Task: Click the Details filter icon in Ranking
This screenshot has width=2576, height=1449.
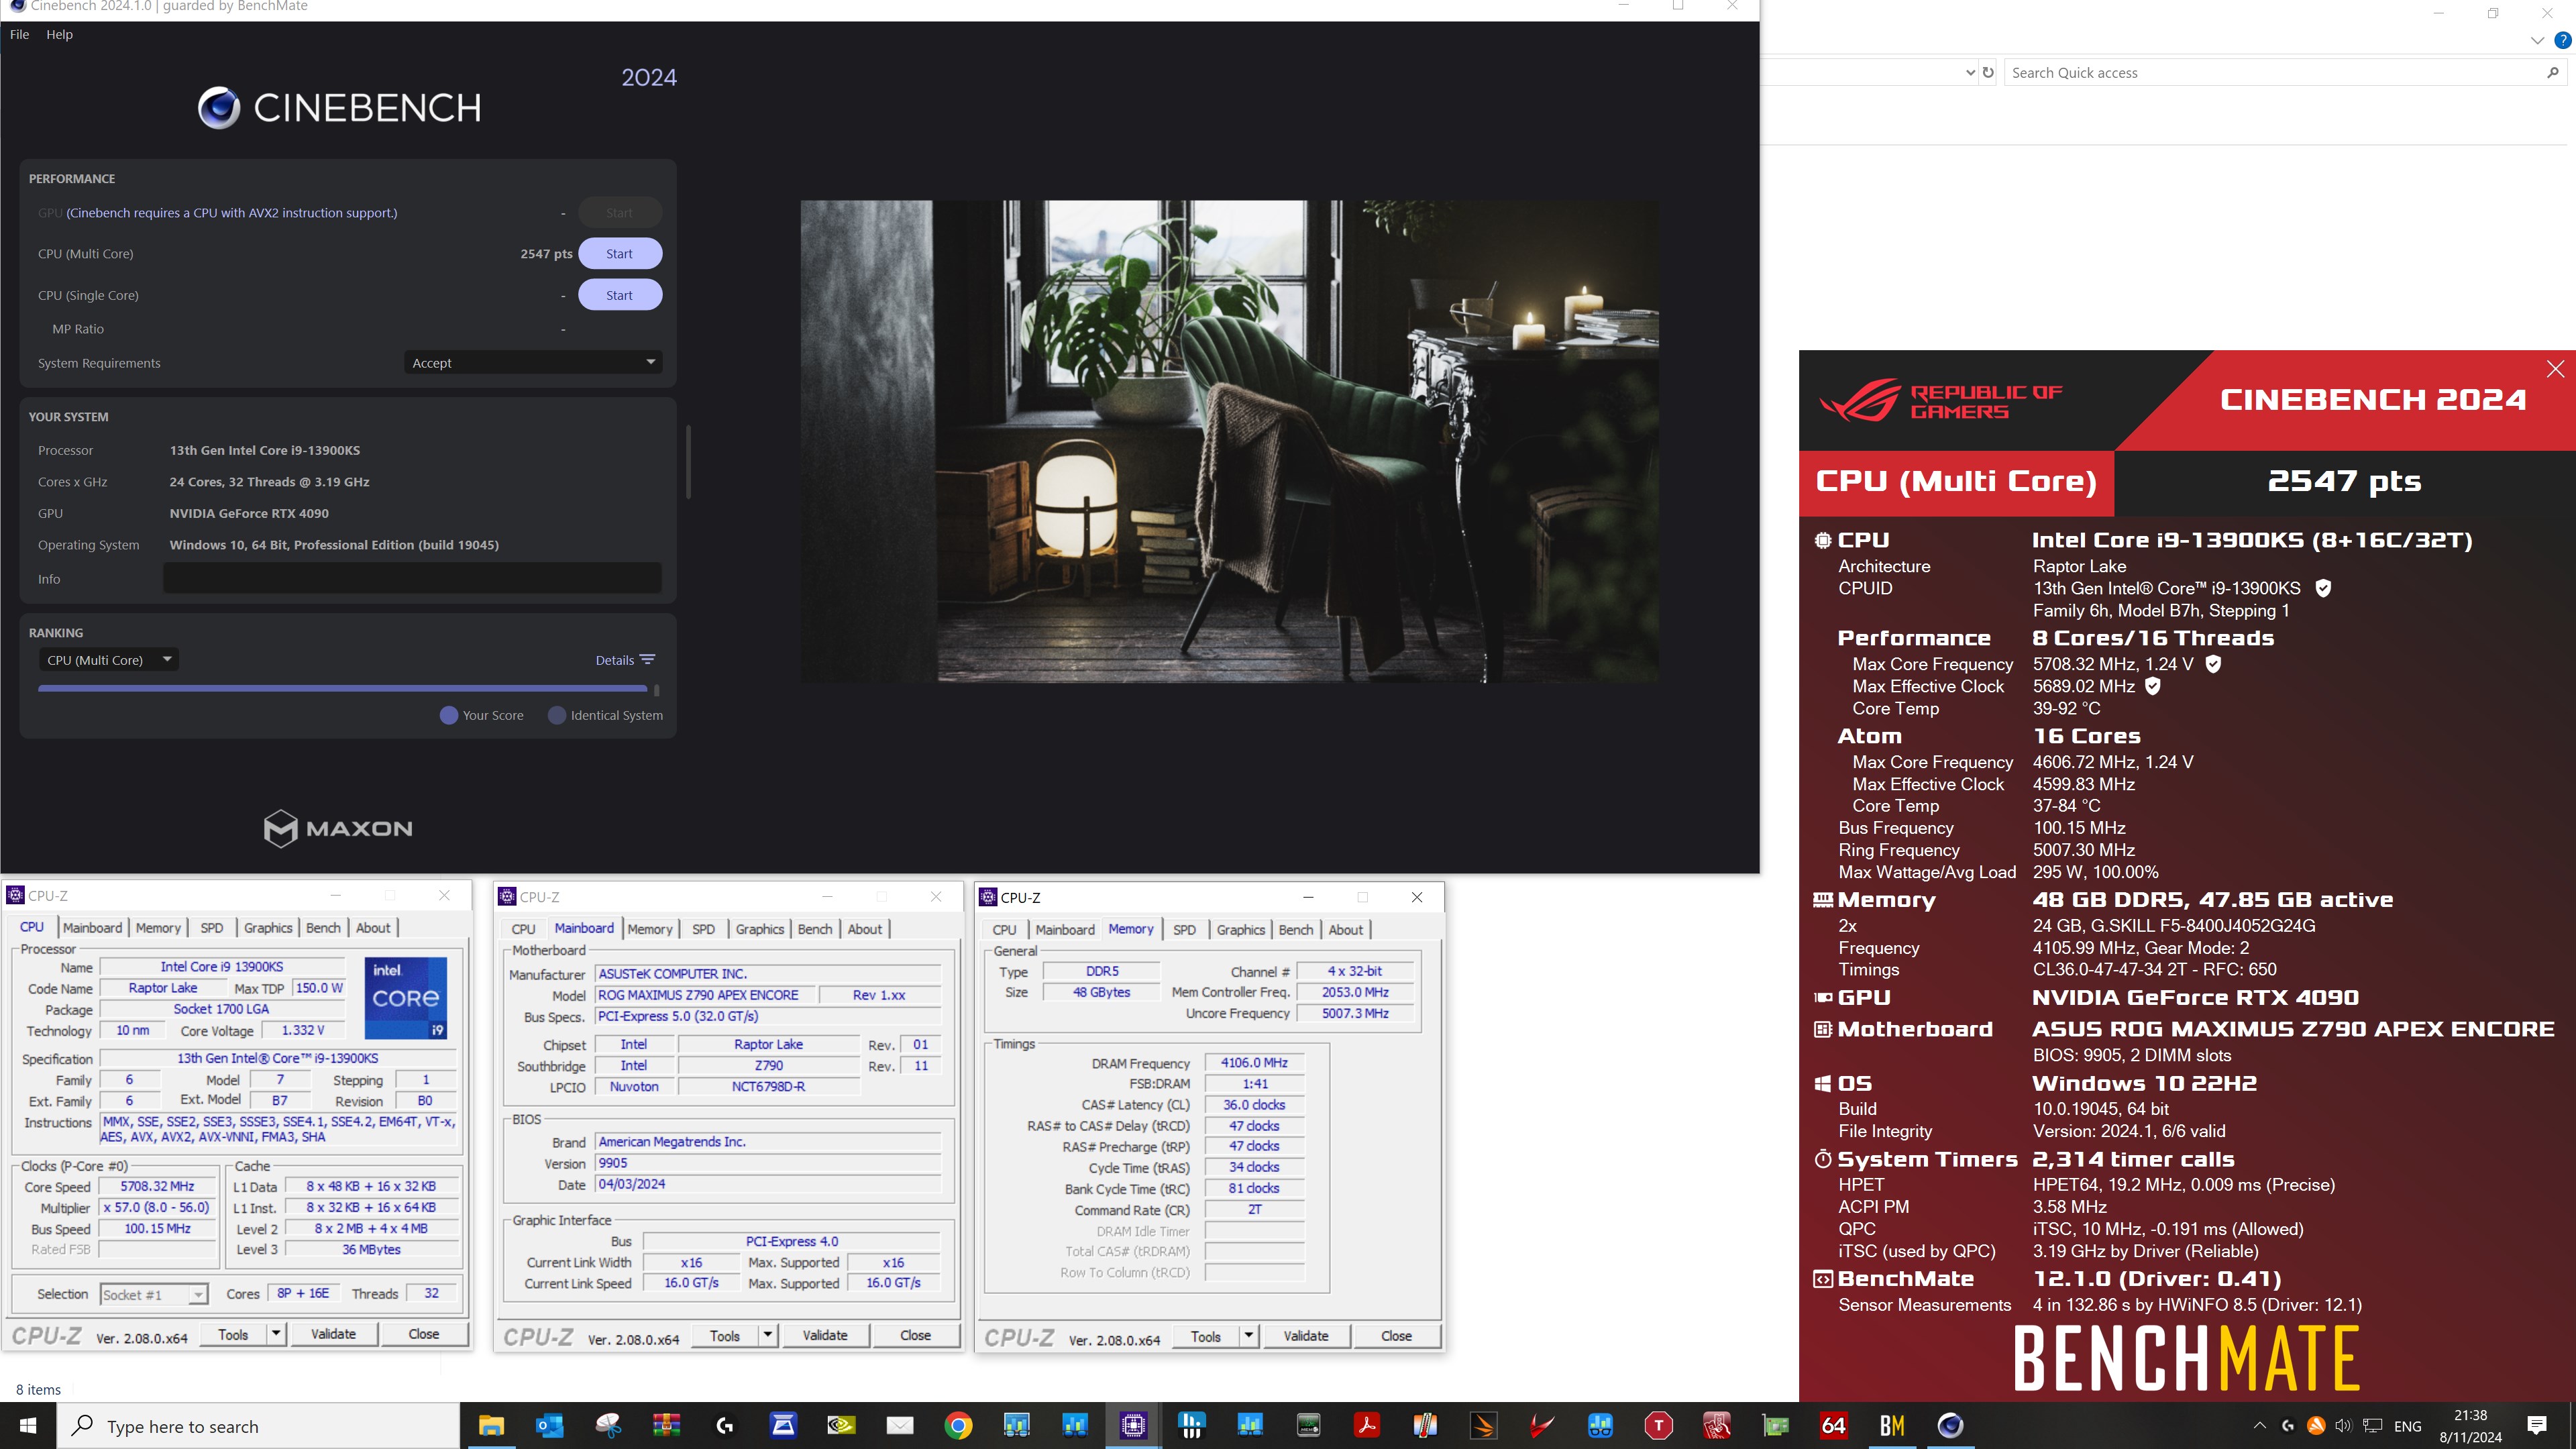Action: pyautogui.click(x=648, y=660)
